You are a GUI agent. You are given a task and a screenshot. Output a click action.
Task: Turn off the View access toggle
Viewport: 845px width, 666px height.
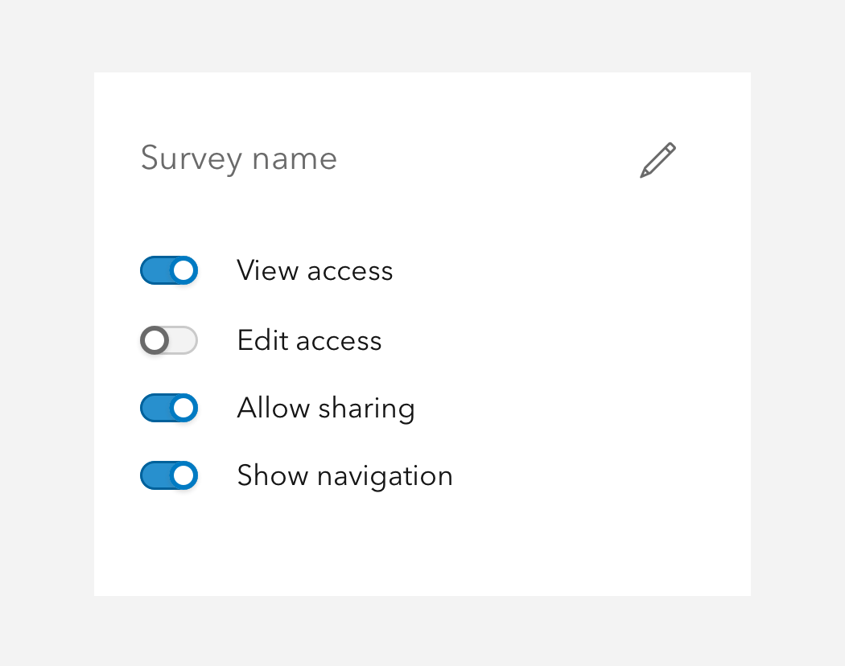click(169, 270)
